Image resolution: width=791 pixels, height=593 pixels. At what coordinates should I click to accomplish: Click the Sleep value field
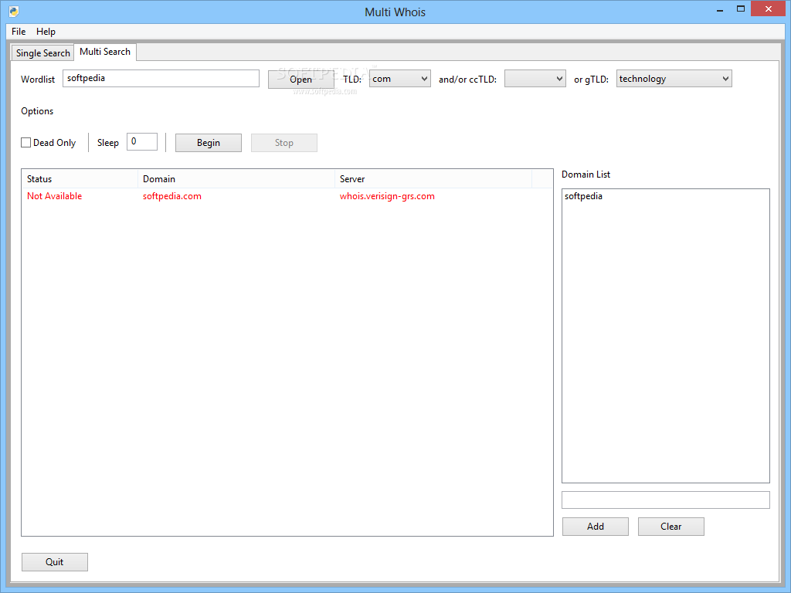click(142, 142)
